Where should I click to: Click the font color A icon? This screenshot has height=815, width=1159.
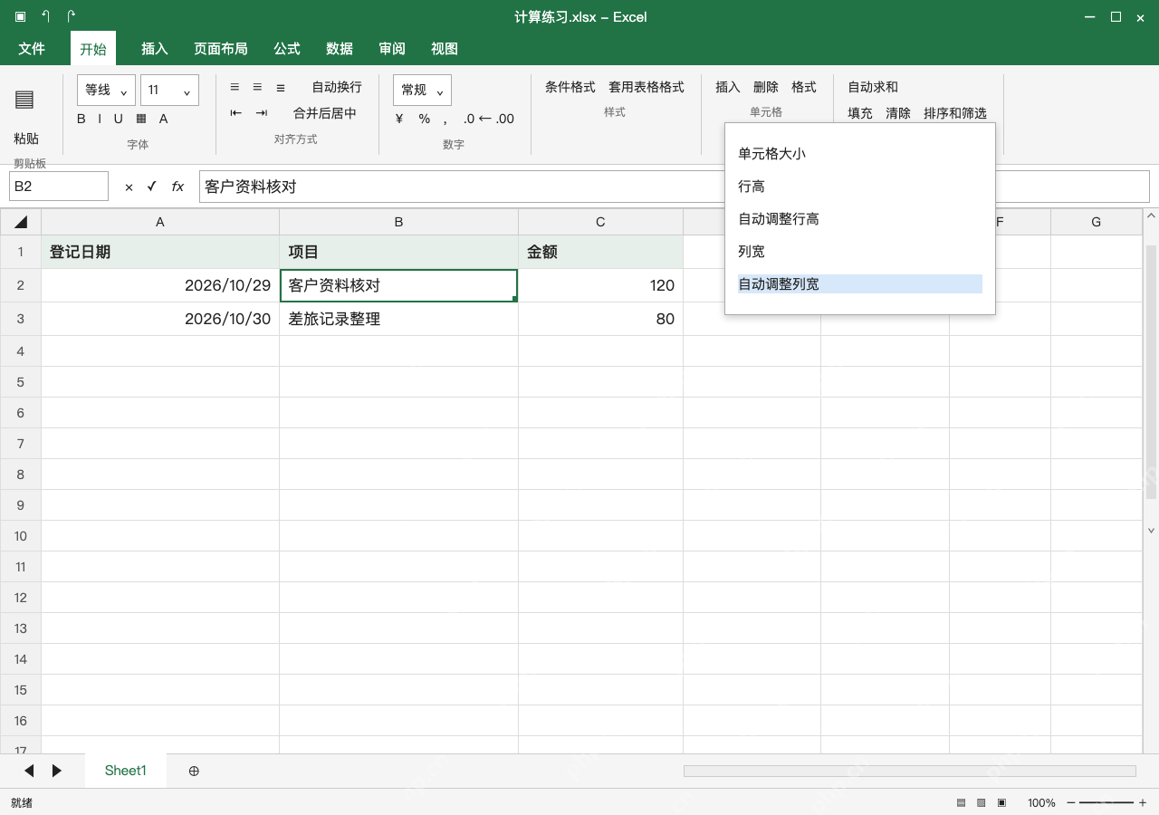coord(164,119)
